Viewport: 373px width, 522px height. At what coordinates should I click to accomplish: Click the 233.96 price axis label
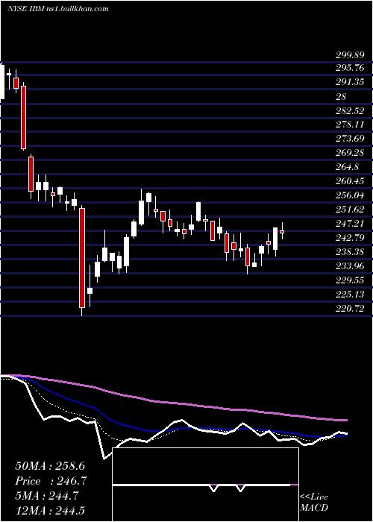tap(349, 266)
